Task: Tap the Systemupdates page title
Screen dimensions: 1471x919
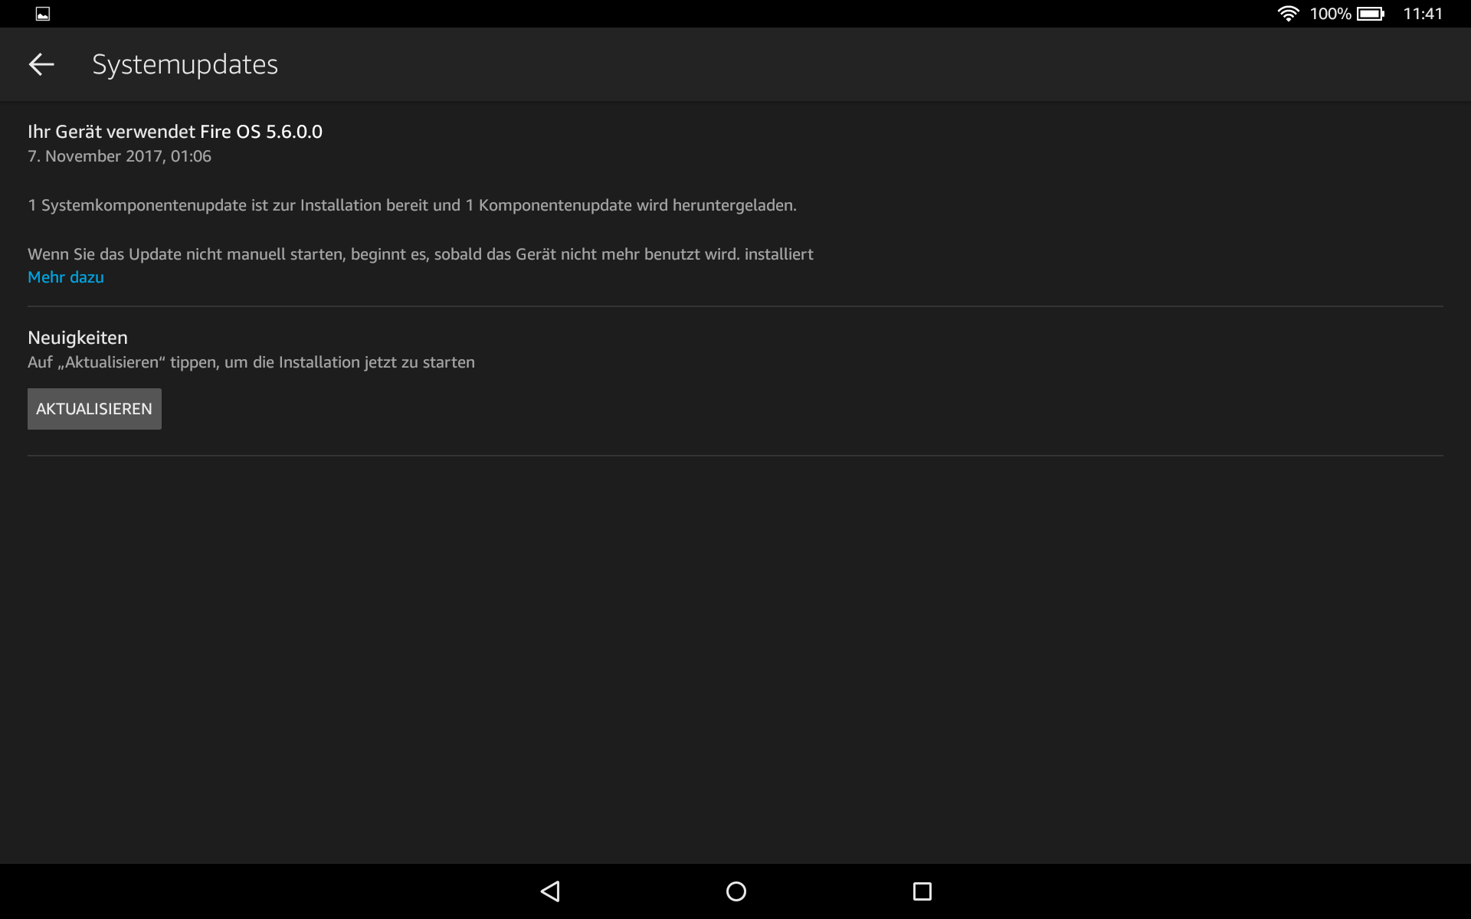Action: point(185,64)
